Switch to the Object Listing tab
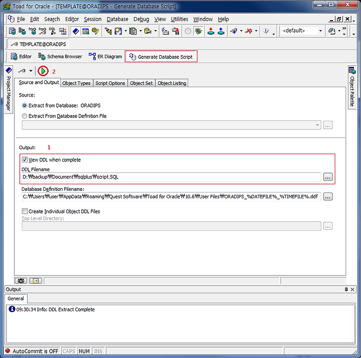The width and height of the screenshot is (361, 358). pos(172,83)
